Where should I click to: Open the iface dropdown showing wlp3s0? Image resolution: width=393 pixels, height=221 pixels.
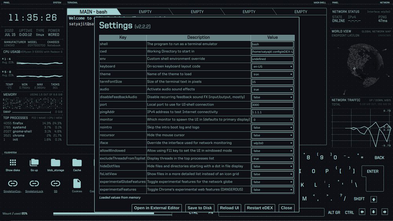coord(272,143)
